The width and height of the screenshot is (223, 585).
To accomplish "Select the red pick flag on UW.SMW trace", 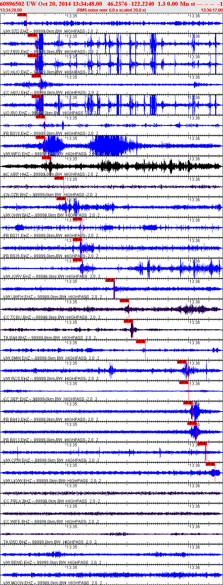I will pos(140,342).
